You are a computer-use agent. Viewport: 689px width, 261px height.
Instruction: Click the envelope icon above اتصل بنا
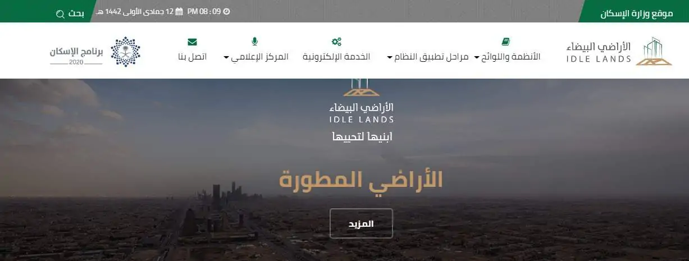192,42
